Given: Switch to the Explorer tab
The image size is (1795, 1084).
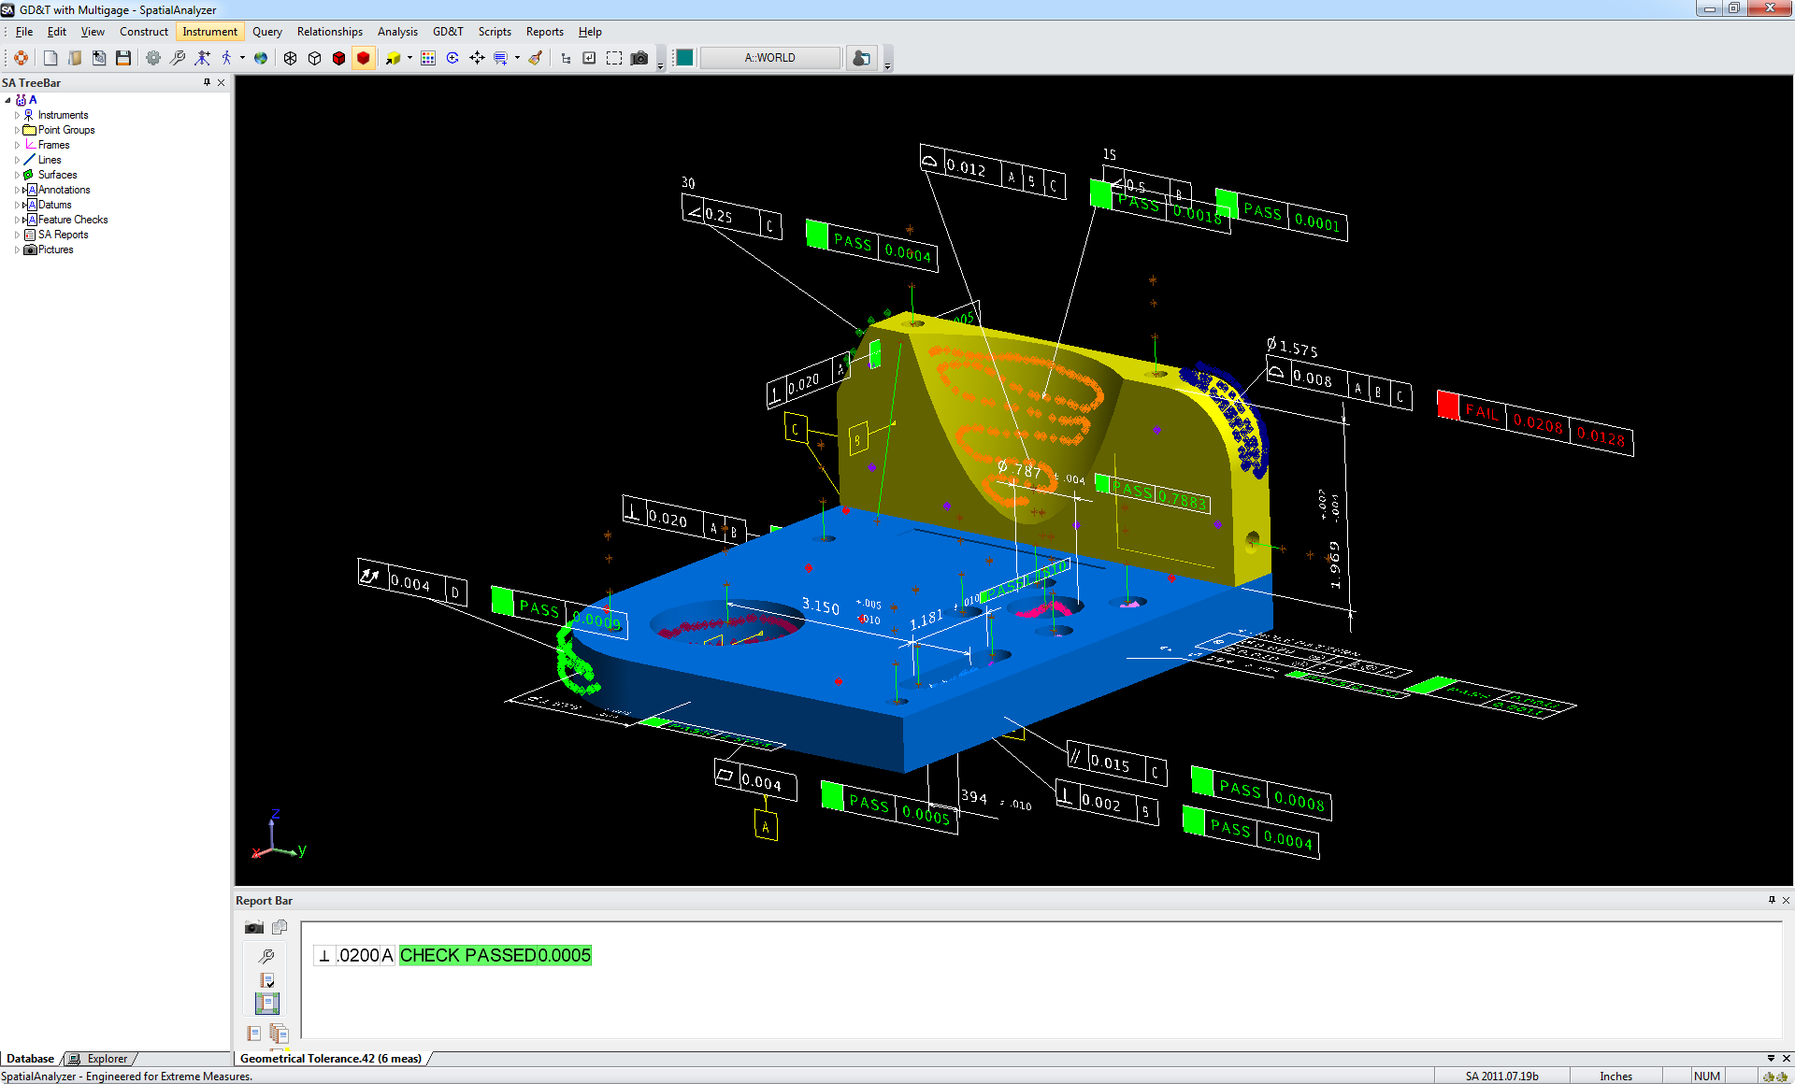Looking at the screenshot, I should pyautogui.click(x=106, y=1059).
